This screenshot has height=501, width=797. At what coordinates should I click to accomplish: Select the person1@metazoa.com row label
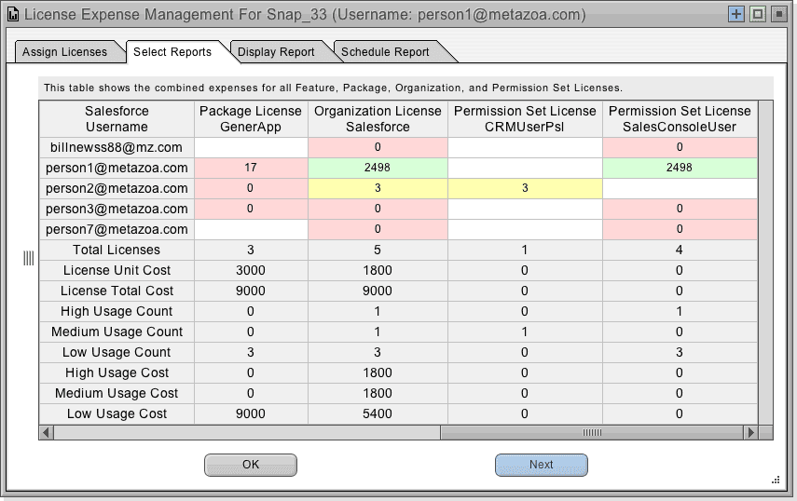pyautogui.click(x=117, y=168)
